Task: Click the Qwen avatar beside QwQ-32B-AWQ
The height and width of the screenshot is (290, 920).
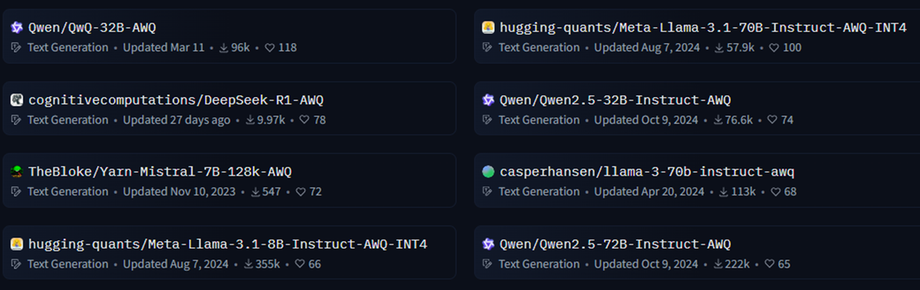Action: point(17,28)
